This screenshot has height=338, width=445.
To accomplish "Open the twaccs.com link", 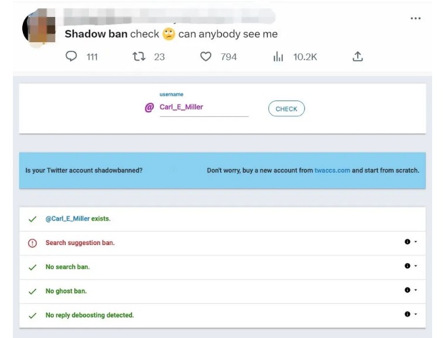I will pyautogui.click(x=332, y=171).
